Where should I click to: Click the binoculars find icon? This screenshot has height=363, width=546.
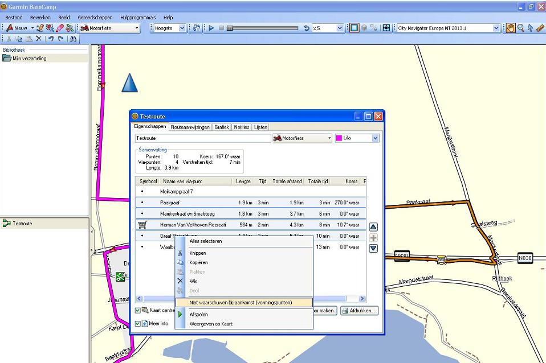(x=73, y=39)
